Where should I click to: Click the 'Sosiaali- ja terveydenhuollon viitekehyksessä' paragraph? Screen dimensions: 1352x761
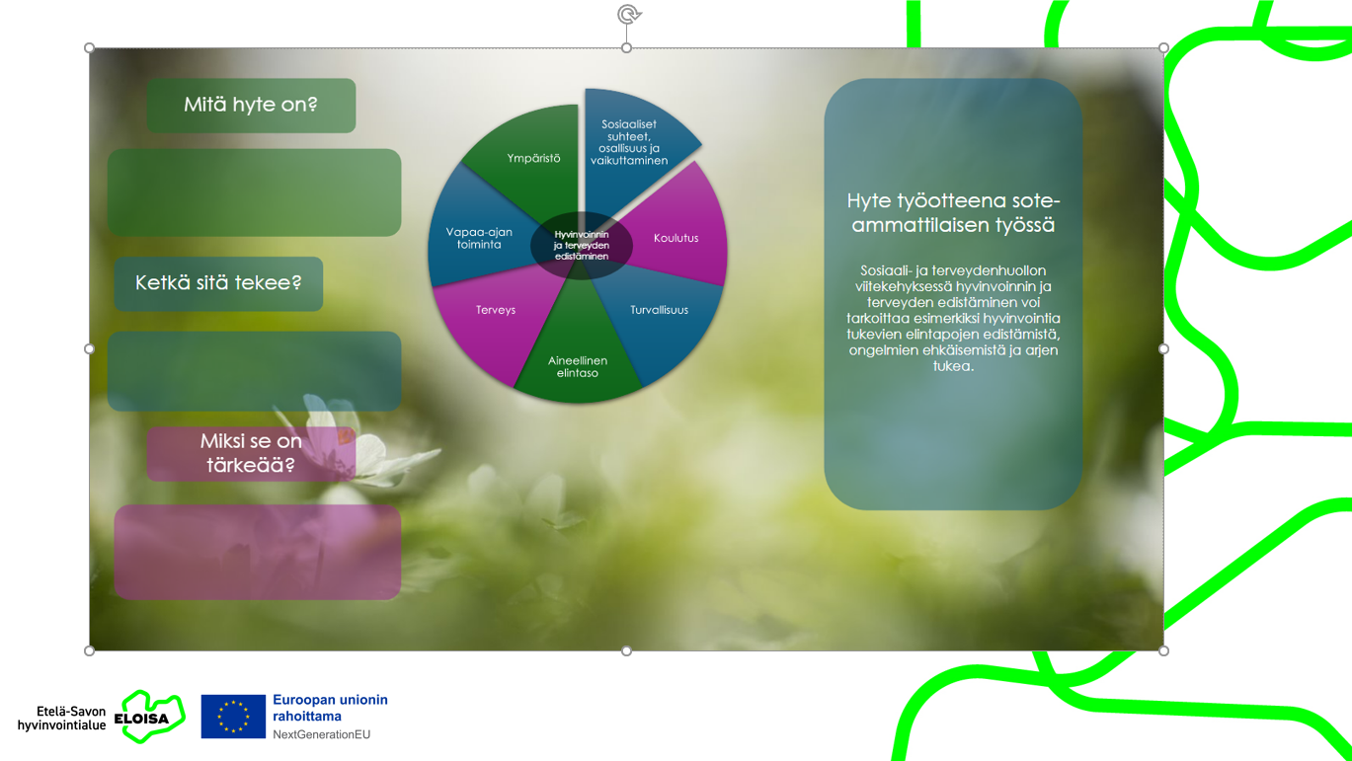tap(953, 318)
